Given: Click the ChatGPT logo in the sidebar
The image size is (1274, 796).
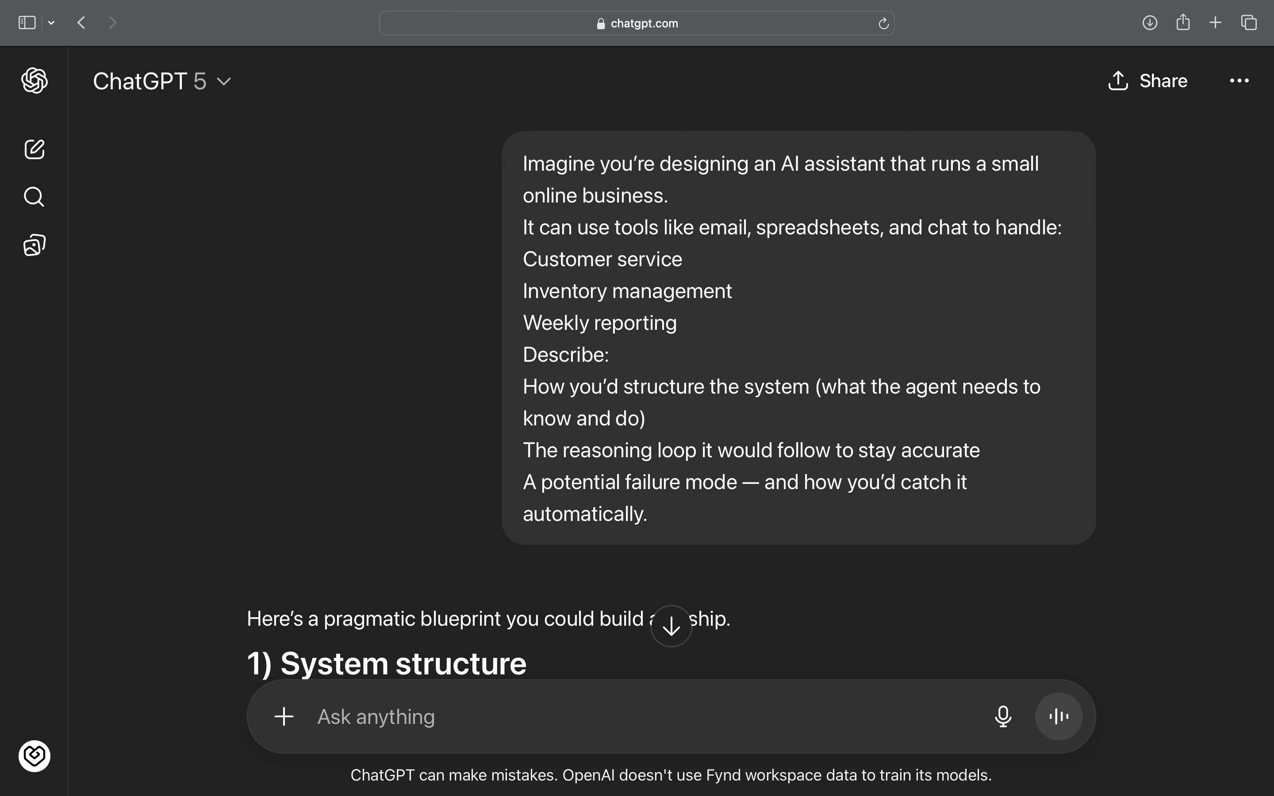Looking at the screenshot, I should [x=34, y=80].
